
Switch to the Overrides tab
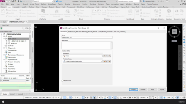pos(110,31)
